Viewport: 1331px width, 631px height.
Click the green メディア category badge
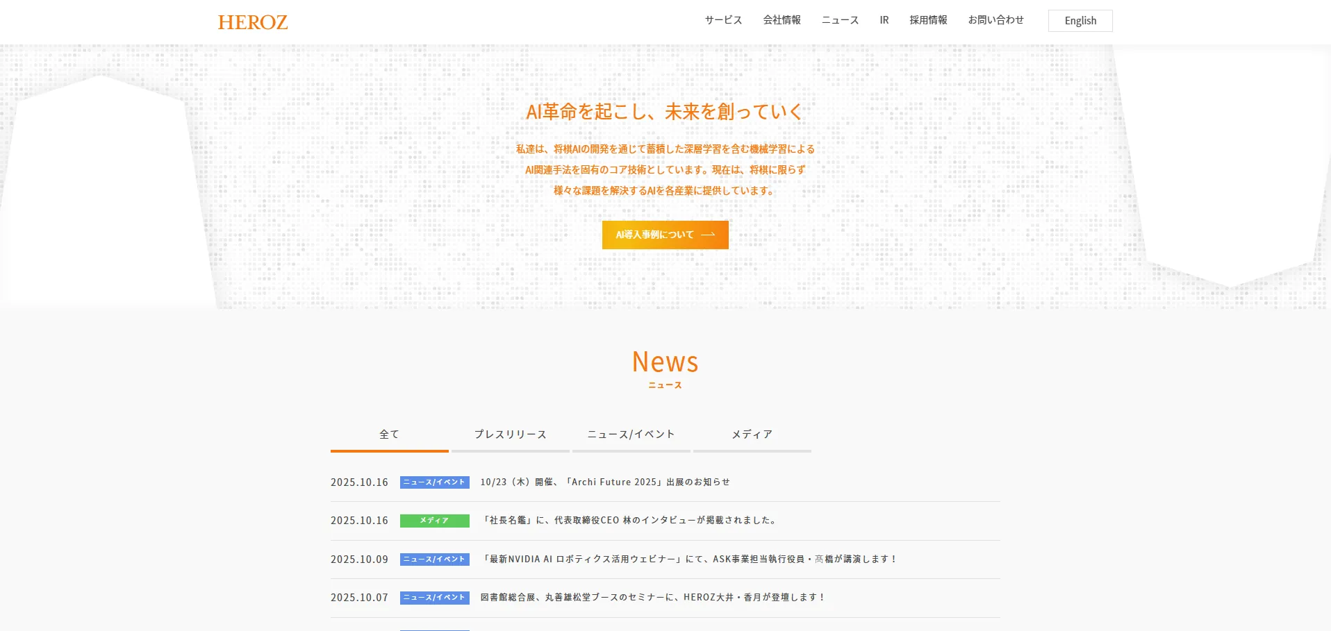coord(434,521)
